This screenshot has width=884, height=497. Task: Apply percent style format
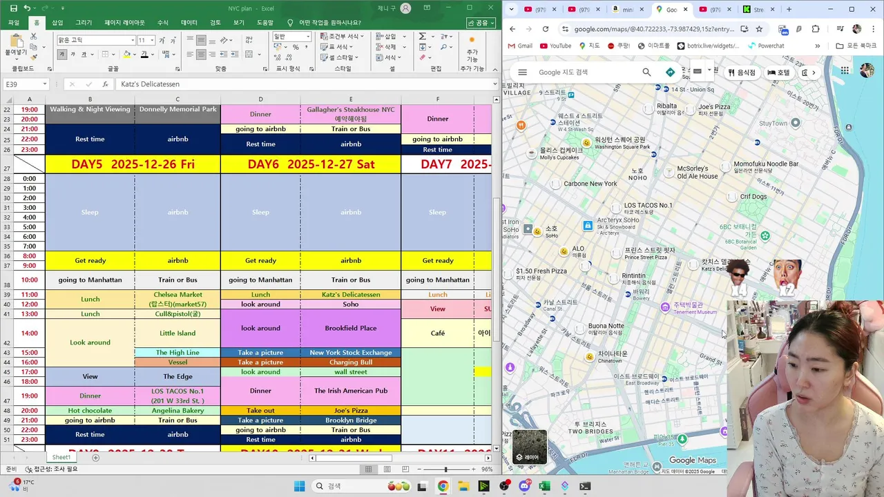coord(296,47)
